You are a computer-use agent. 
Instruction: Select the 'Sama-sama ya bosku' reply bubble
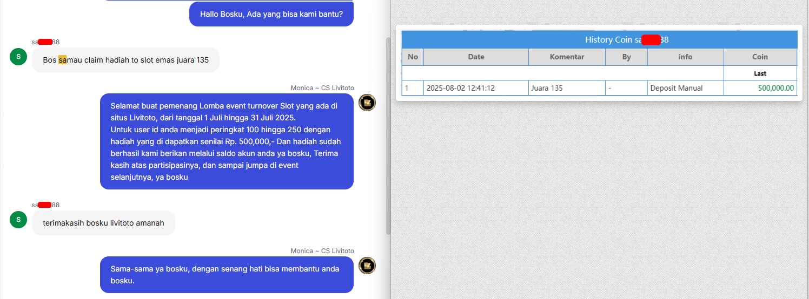(x=227, y=275)
